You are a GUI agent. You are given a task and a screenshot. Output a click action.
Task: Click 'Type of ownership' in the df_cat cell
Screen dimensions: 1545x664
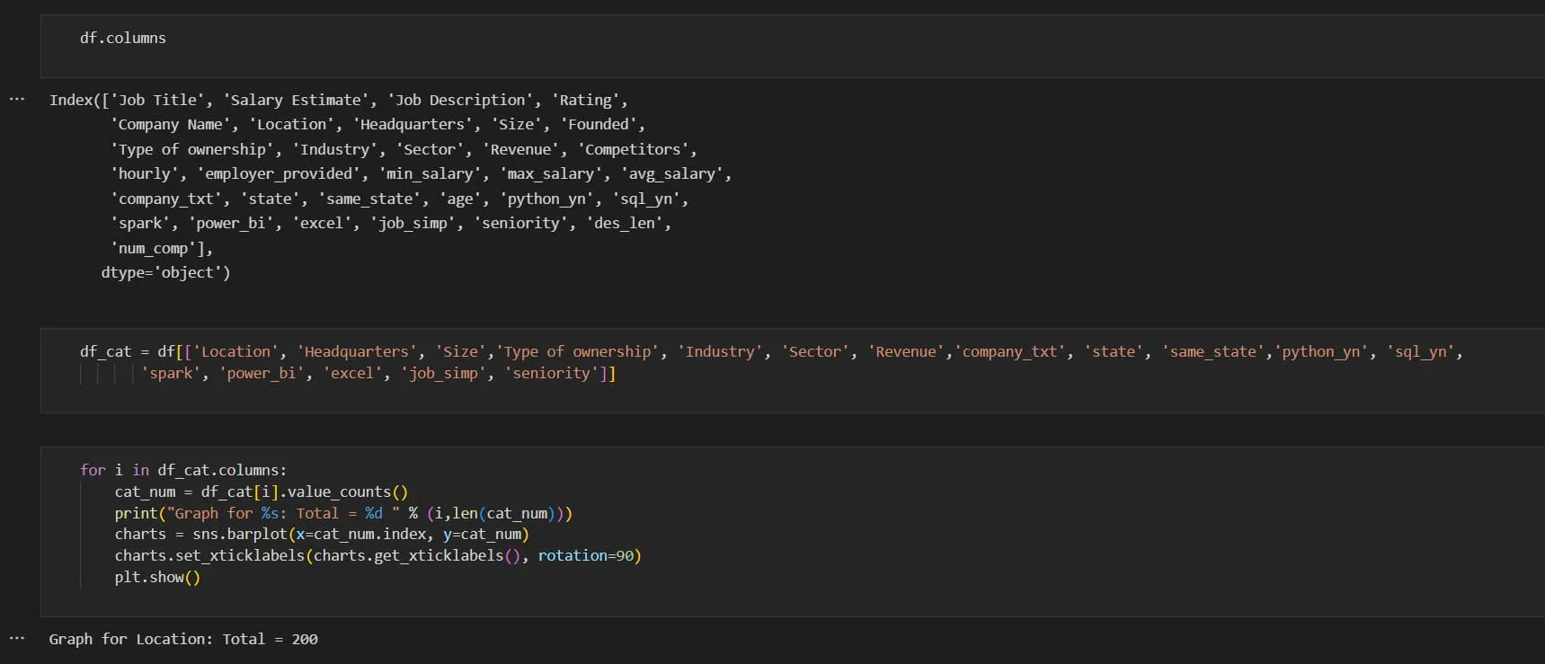(577, 351)
